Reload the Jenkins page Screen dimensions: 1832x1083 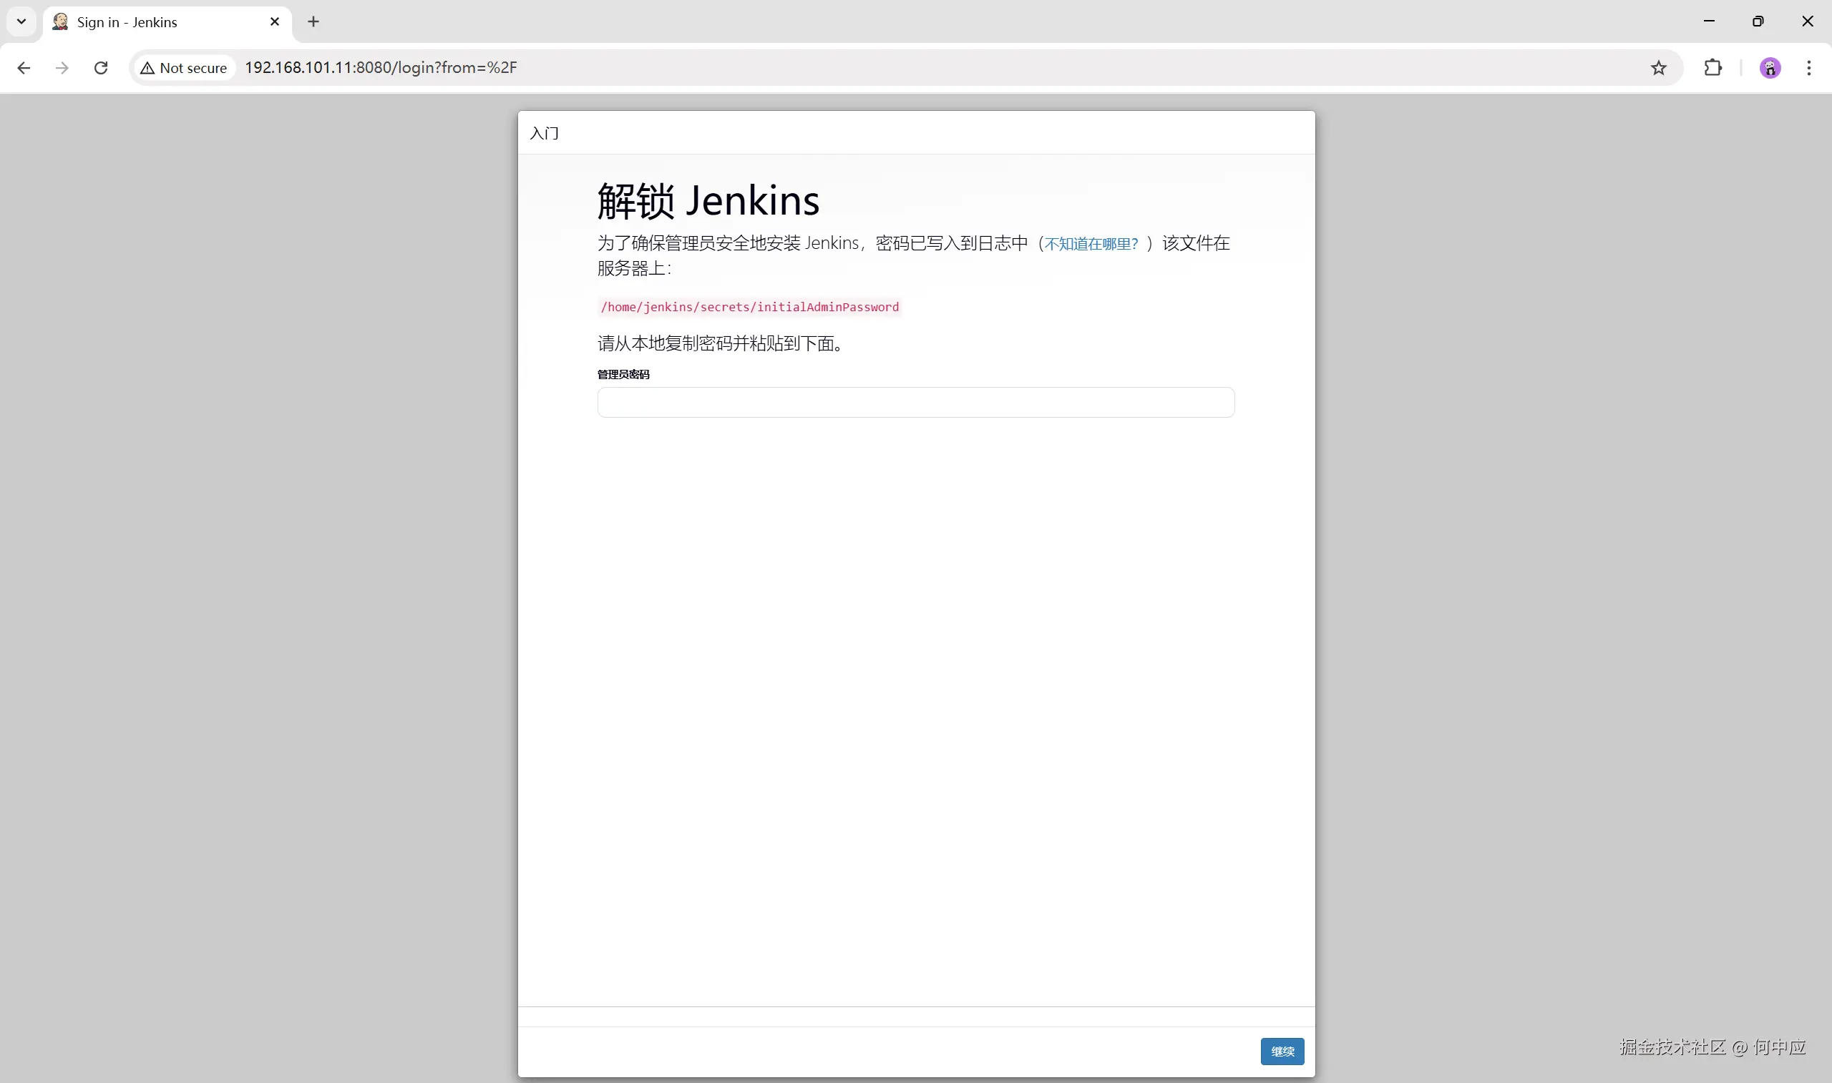click(x=101, y=67)
